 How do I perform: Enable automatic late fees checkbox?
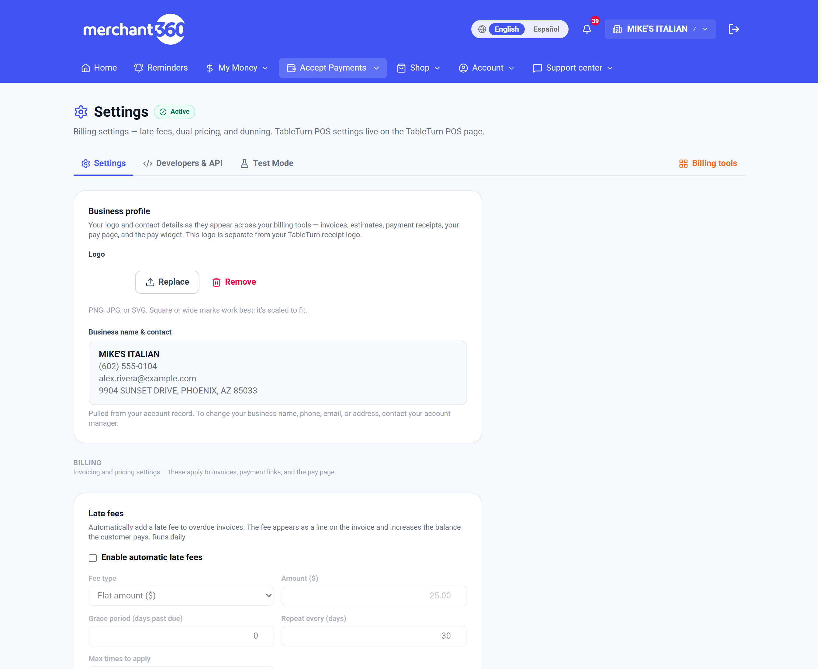[x=93, y=558]
